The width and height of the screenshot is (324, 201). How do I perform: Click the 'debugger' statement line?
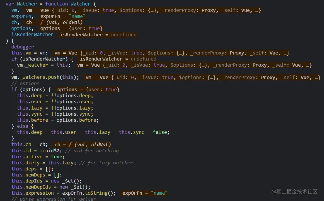pos(22,47)
